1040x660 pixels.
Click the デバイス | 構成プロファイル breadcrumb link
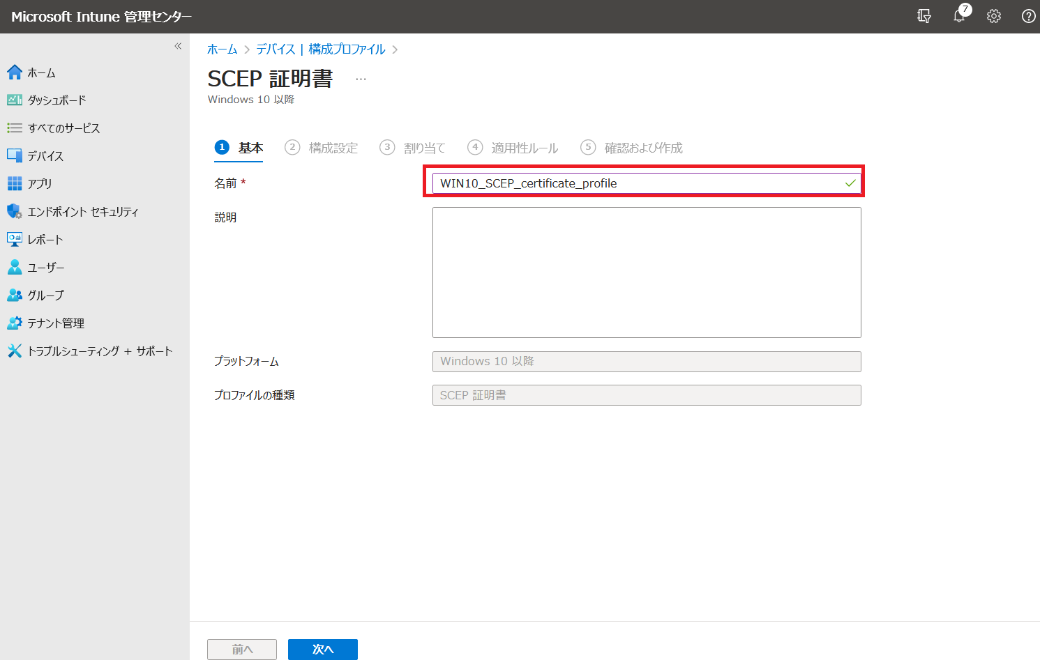tap(320, 49)
